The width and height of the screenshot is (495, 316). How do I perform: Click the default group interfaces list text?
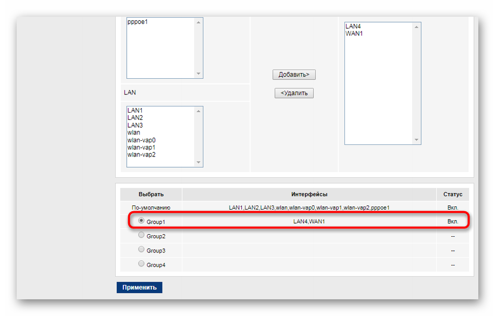tap(309, 208)
